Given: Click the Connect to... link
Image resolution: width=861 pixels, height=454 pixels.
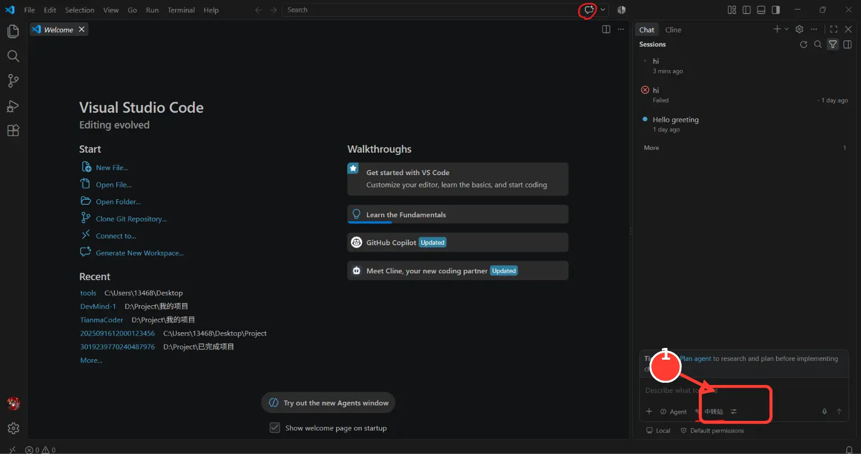Looking at the screenshot, I should point(116,236).
